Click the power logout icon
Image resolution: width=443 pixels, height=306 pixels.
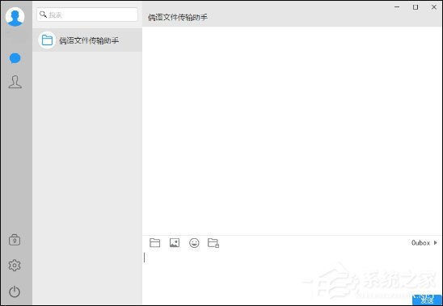tap(15, 291)
